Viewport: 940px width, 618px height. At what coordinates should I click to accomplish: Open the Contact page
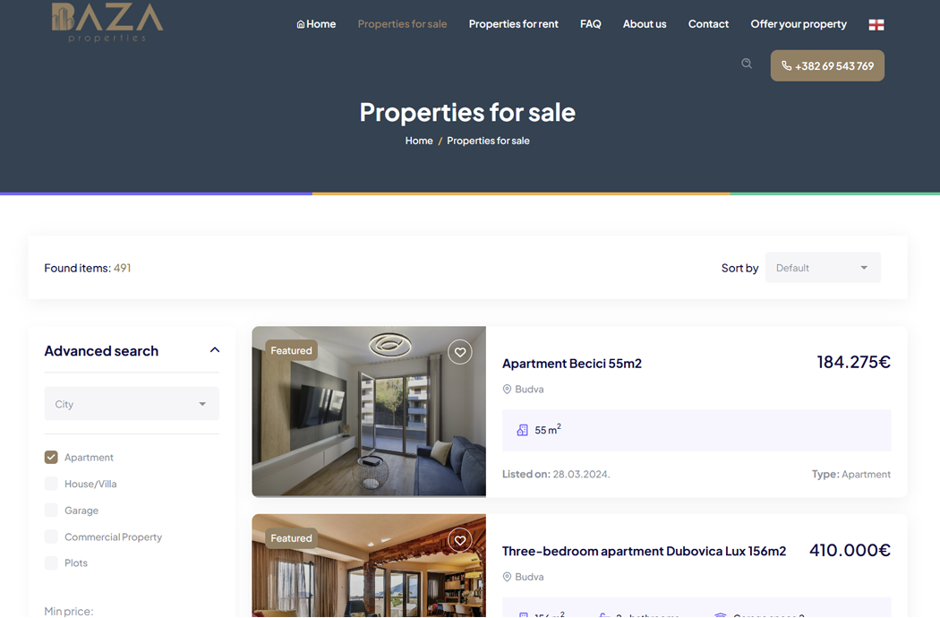click(x=708, y=24)
